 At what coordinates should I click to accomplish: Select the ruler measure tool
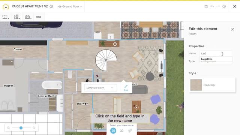39,17
